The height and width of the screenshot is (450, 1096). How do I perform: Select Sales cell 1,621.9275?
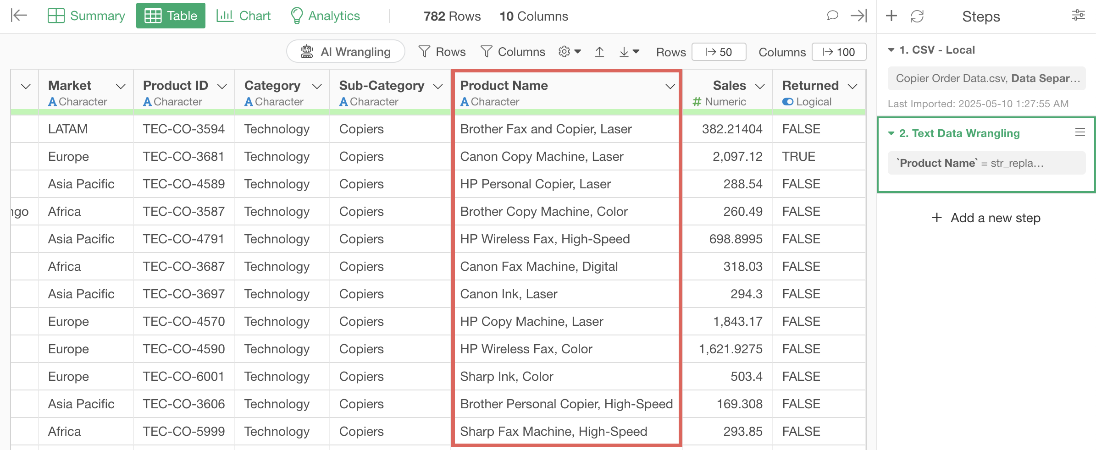(728, 349)
